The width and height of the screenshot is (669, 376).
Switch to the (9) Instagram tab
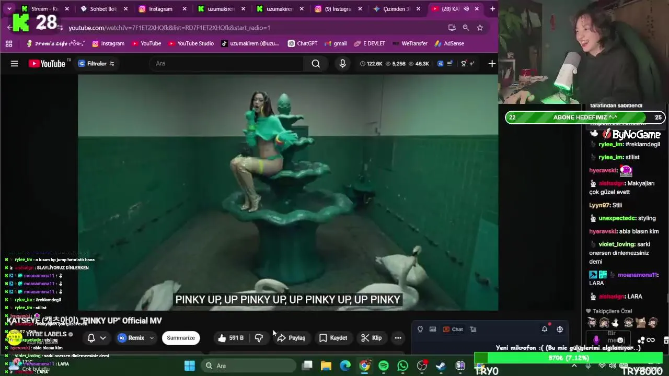(337, 9)
